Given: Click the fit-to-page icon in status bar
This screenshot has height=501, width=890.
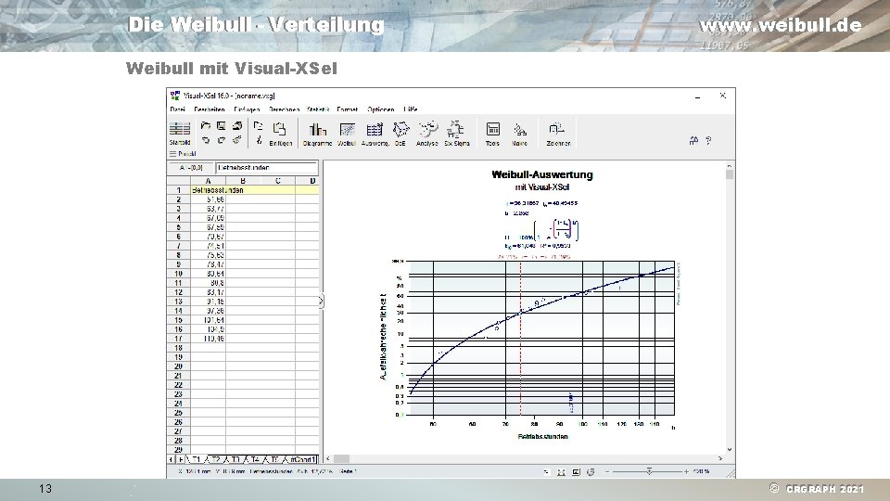Looking at the screenshot, I should click(x=561, y=472).
